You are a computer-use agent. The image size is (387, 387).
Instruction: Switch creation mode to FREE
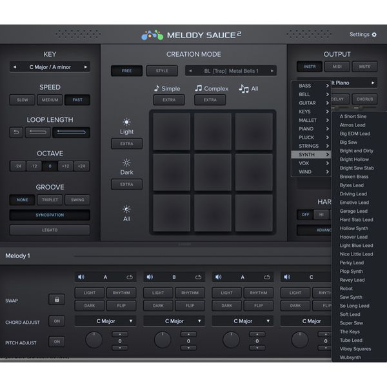click(x=126, y=71)
